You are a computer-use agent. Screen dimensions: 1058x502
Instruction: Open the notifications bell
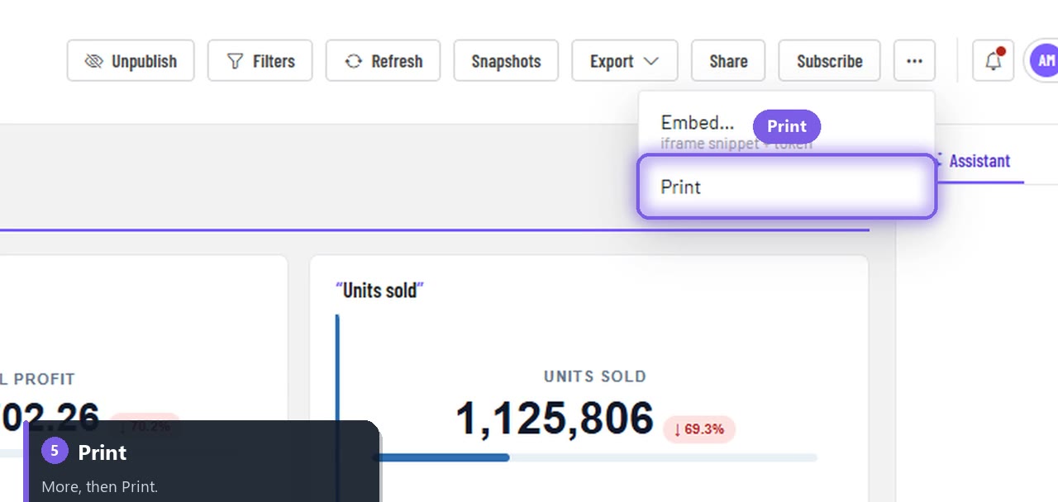(993, 61)
